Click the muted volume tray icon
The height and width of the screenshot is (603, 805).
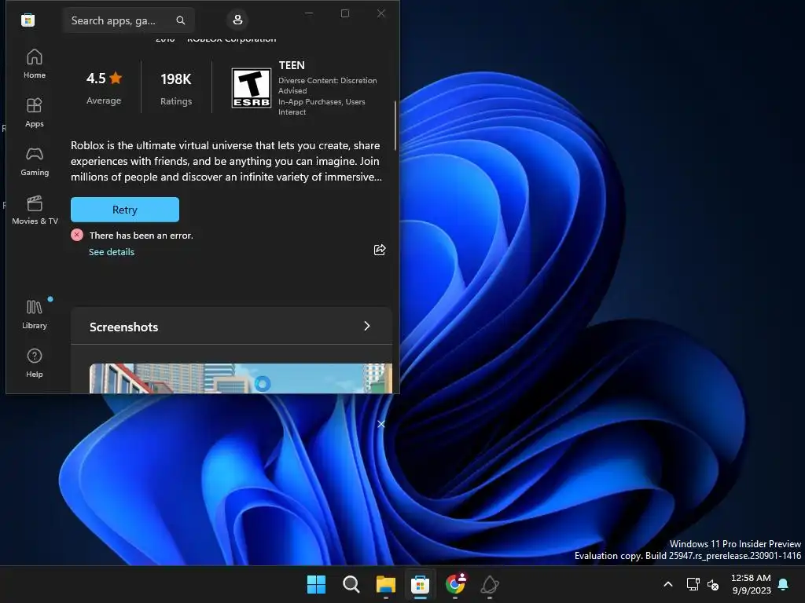click(713, 584)
